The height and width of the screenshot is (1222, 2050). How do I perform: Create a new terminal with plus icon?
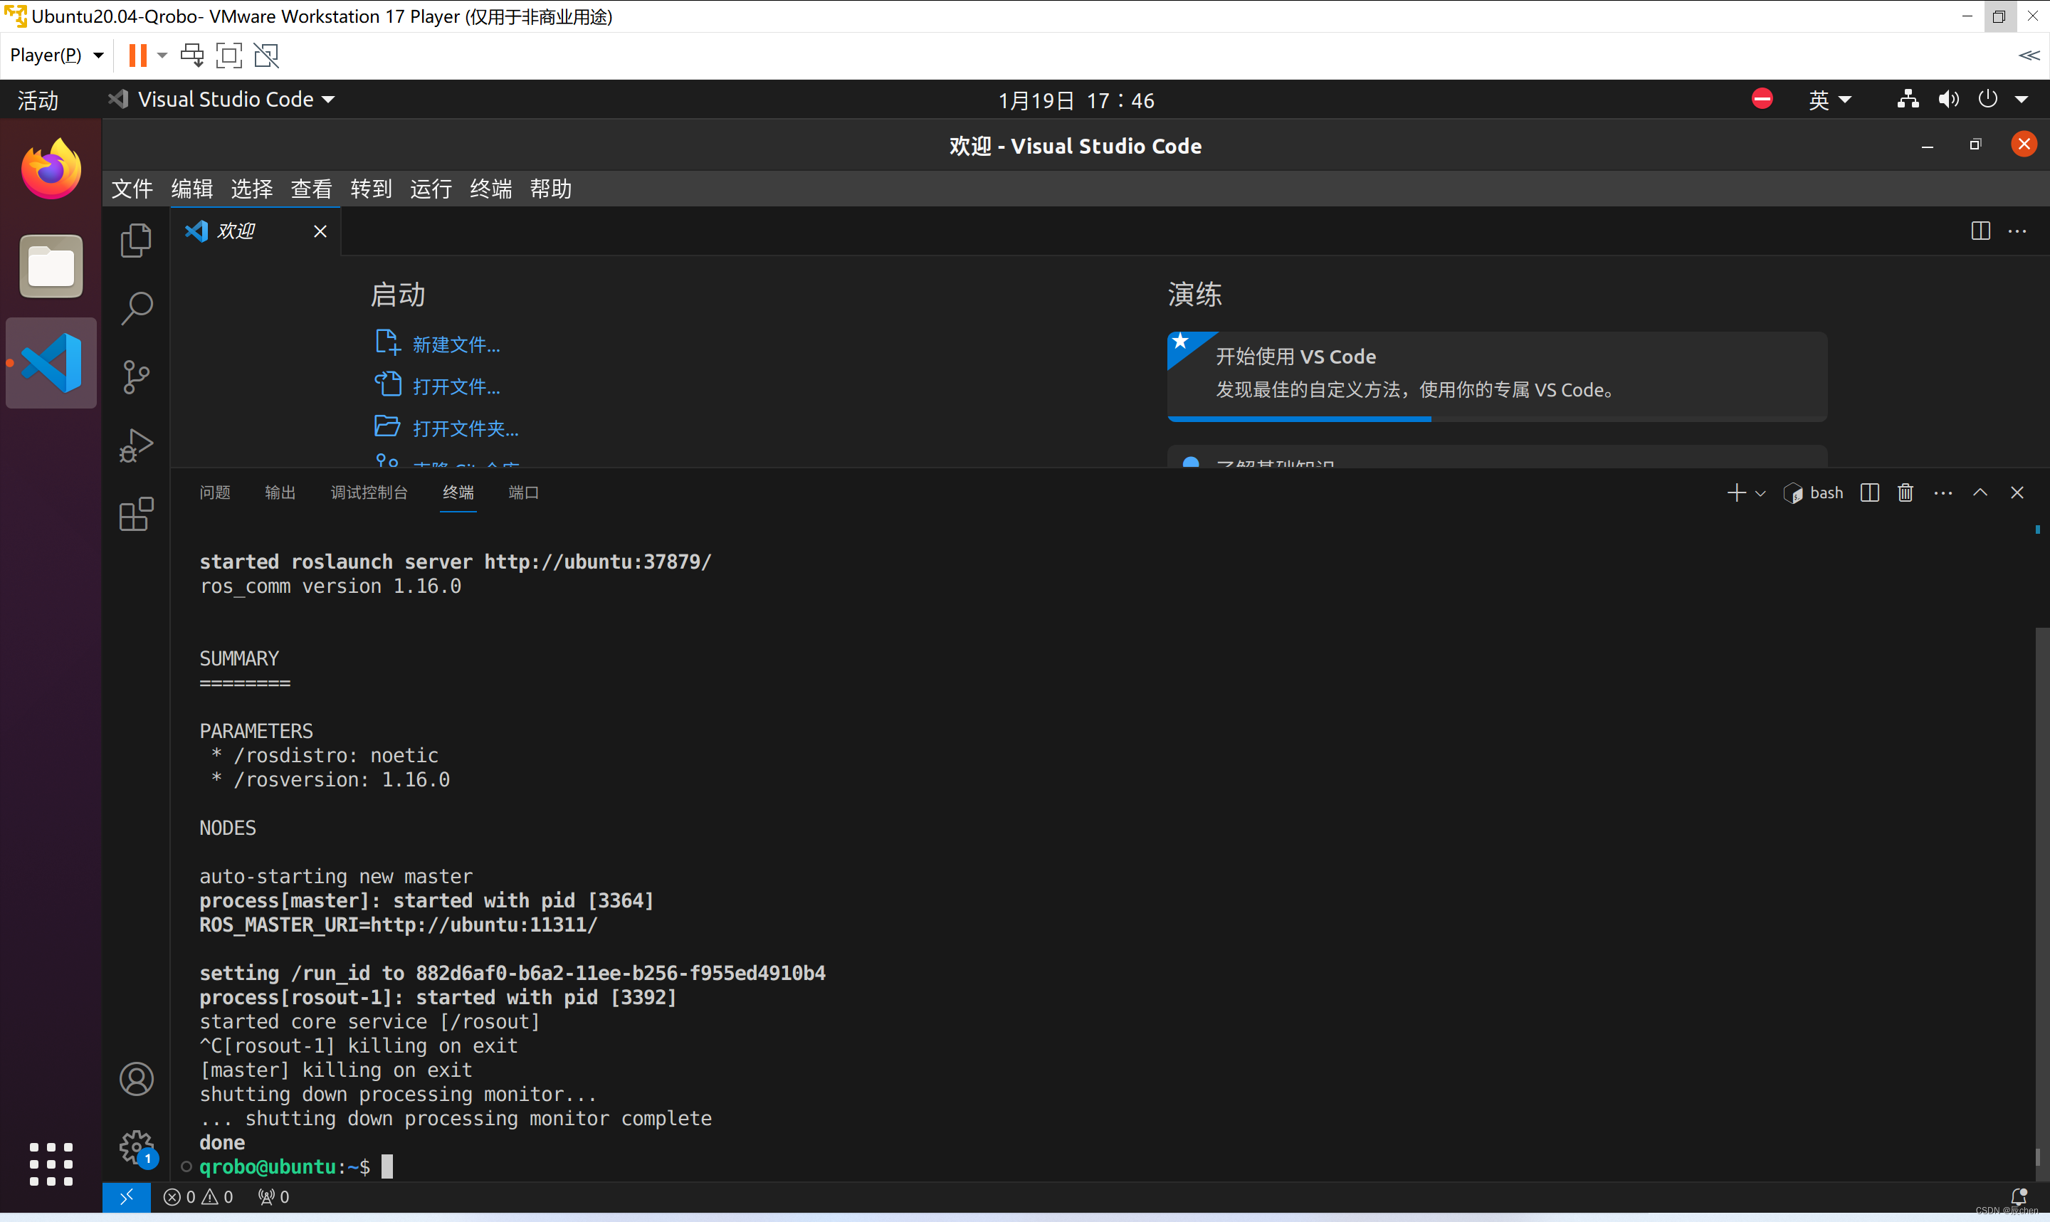(1735, 493)
